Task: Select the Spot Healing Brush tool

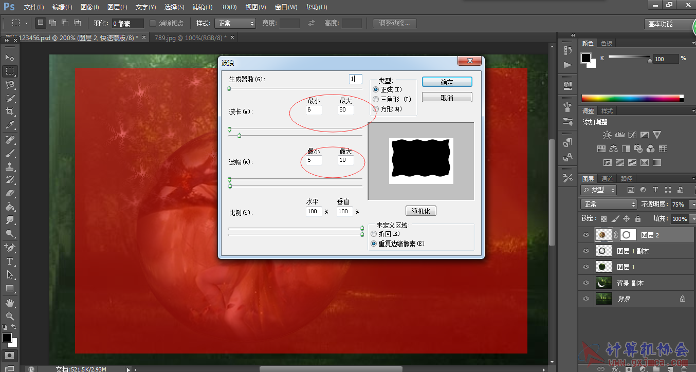Action: coord(10,140)
